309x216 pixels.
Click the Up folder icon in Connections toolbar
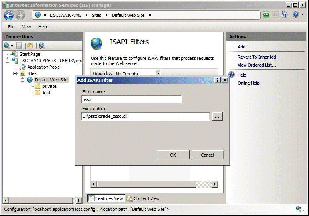pos(30,46)
